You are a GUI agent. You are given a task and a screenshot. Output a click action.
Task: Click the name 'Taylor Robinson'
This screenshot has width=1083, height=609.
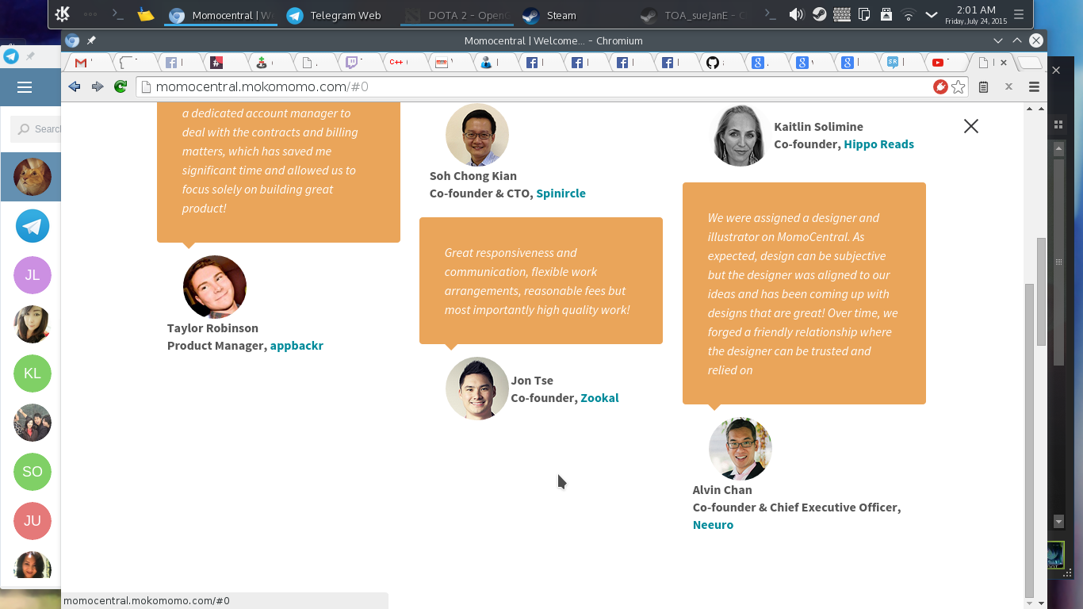coord(212,328)
